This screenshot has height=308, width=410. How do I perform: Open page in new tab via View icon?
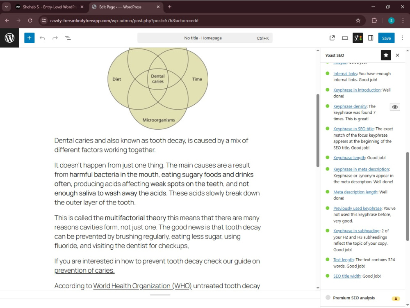pos(332,38)
